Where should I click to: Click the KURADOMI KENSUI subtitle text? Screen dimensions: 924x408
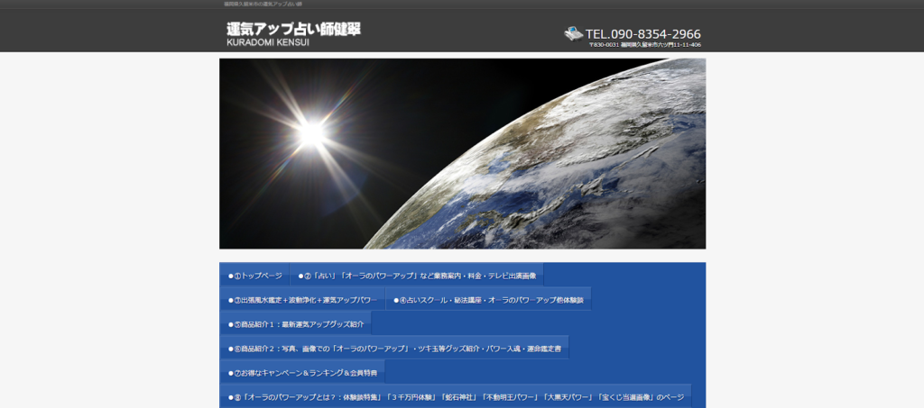267,42
